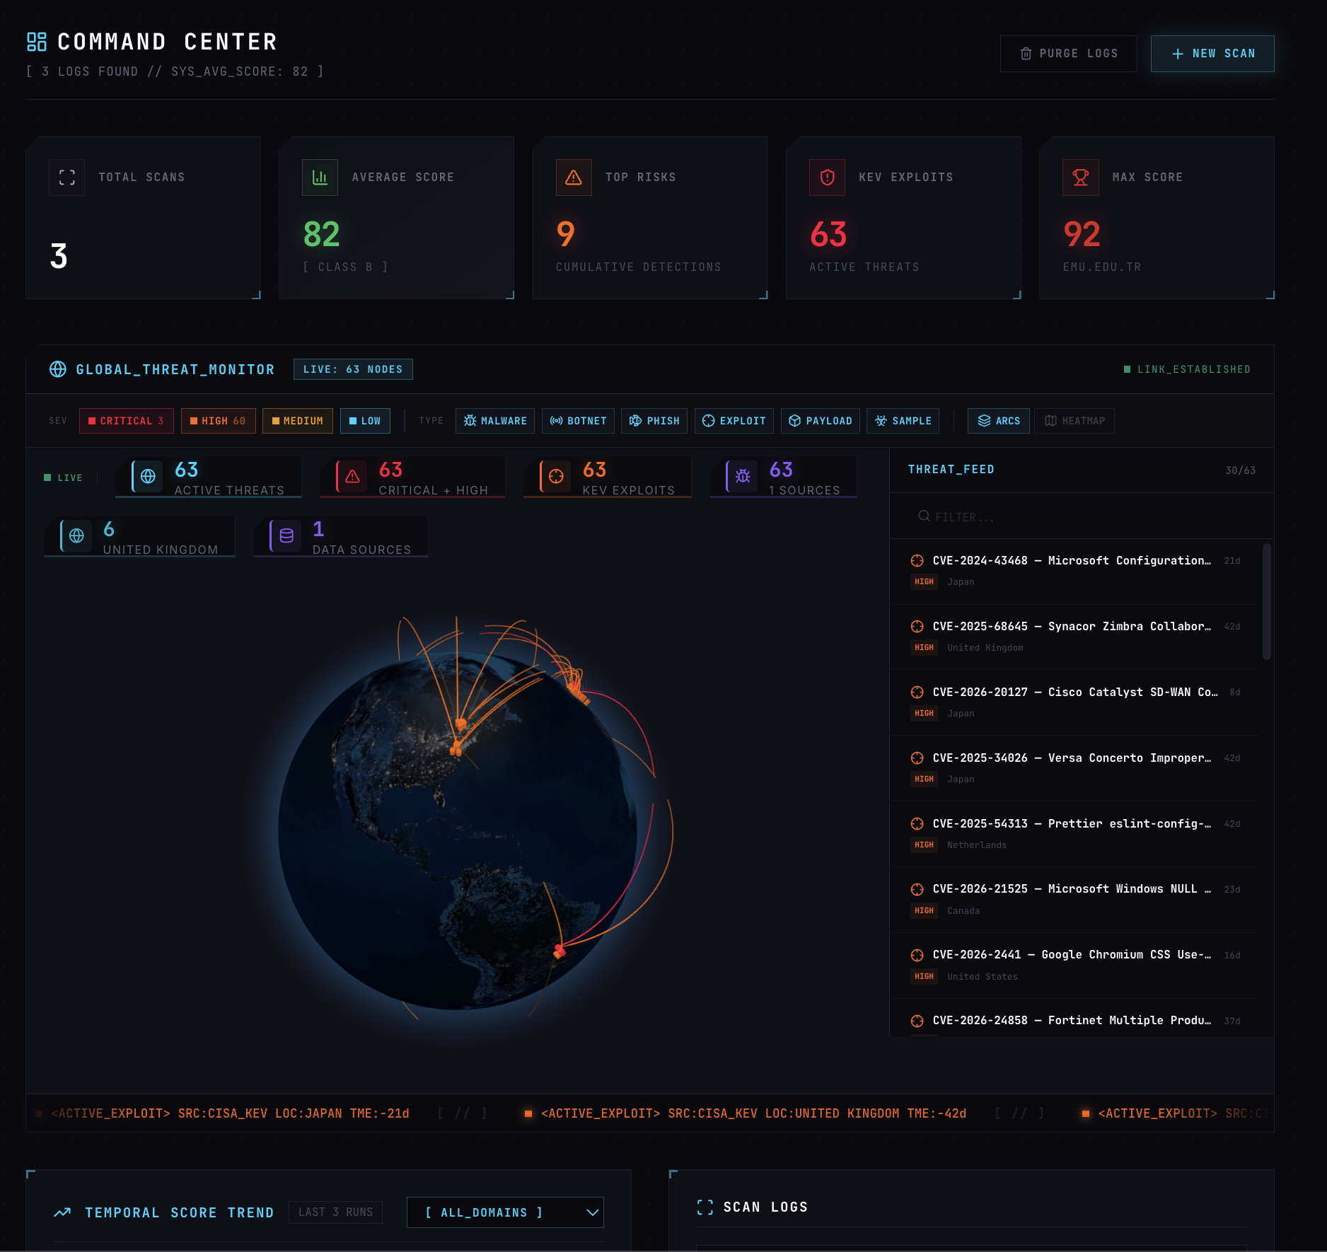Open the CVE-2026-2441 Google Chromium feed entry

[x=1074, y=966]
